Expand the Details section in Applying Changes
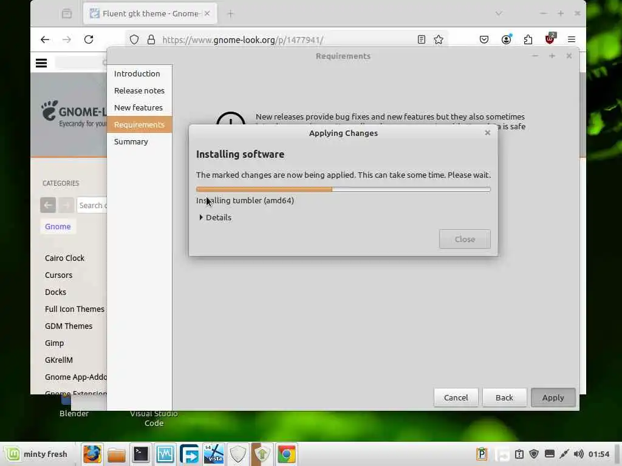This screenshot has height=466, width=622. pos(216,218)
